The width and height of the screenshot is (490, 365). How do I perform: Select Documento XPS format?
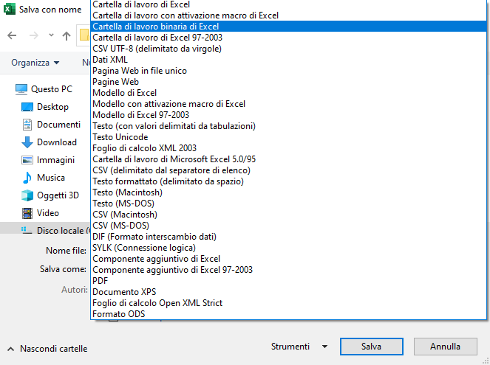pos(288,292)
